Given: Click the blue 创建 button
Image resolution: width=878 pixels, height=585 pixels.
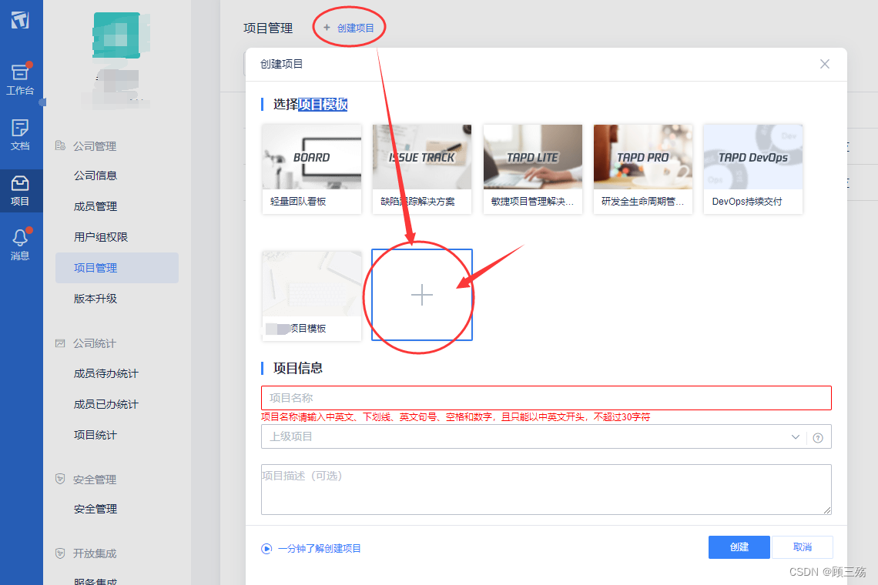Looking at the screenshot, I should click(x=739, y=547).
